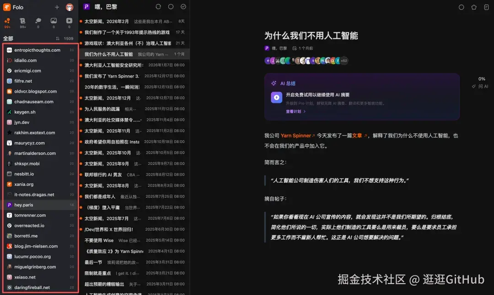Open the user avatar profile menu
This screenshot has width=494, height=295.
click(70, 7)
